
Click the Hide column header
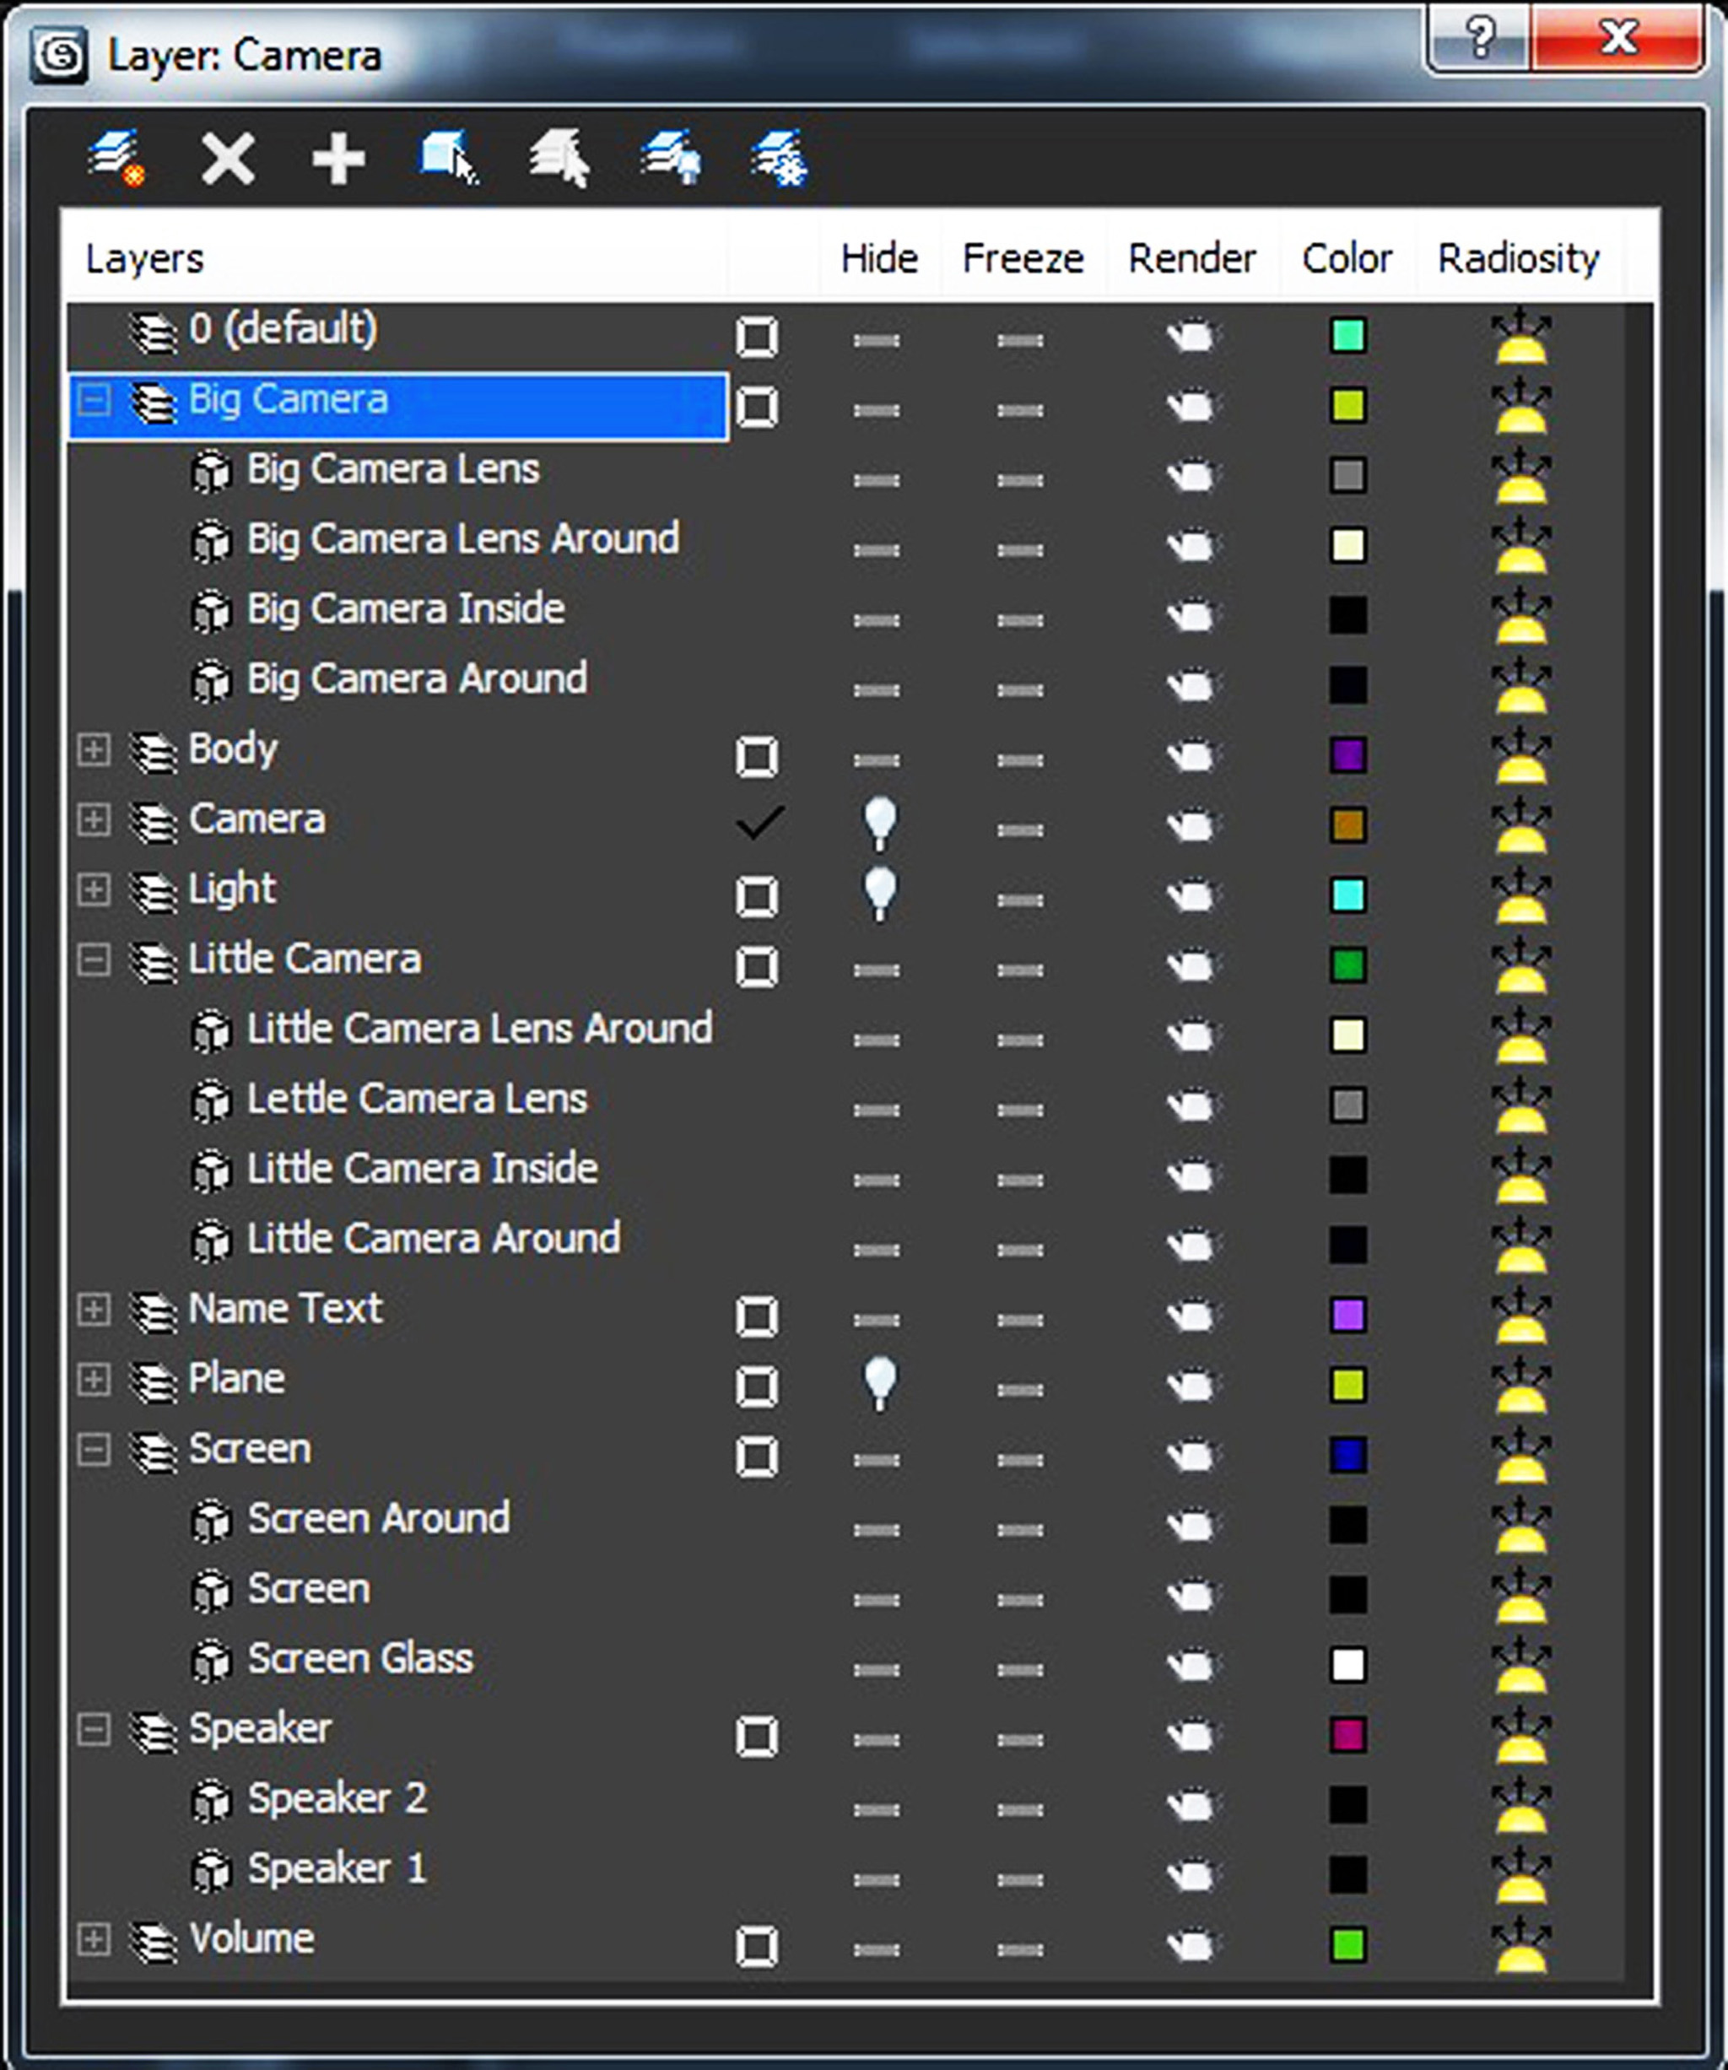point(878,258)
